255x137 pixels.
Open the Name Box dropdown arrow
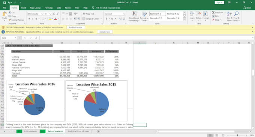(x=15, y=38)
